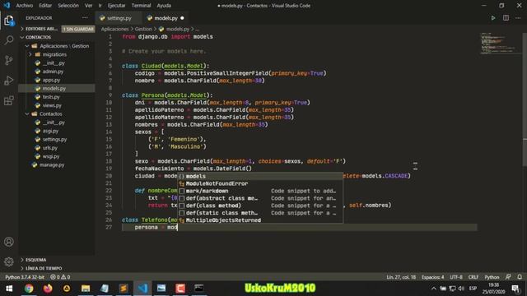Expand the ESQUEMA outline section
This screenshot has height=296, width=527.
(x=35, y=260)
